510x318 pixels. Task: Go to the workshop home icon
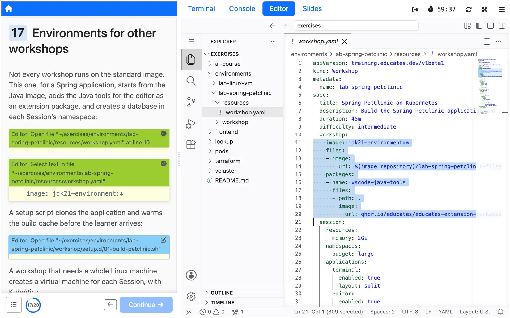[x=9, y=9]
